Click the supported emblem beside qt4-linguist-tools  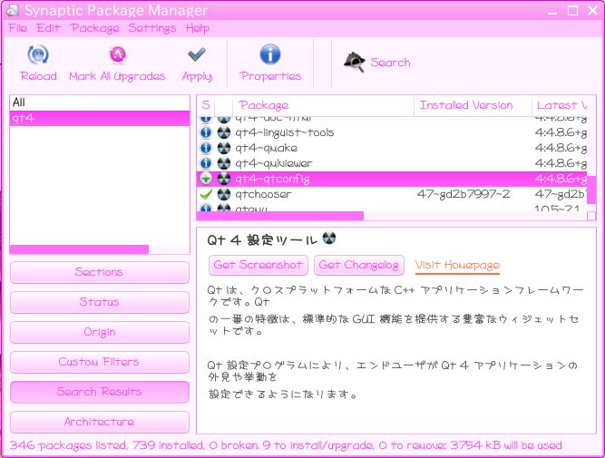click(224, 132)
